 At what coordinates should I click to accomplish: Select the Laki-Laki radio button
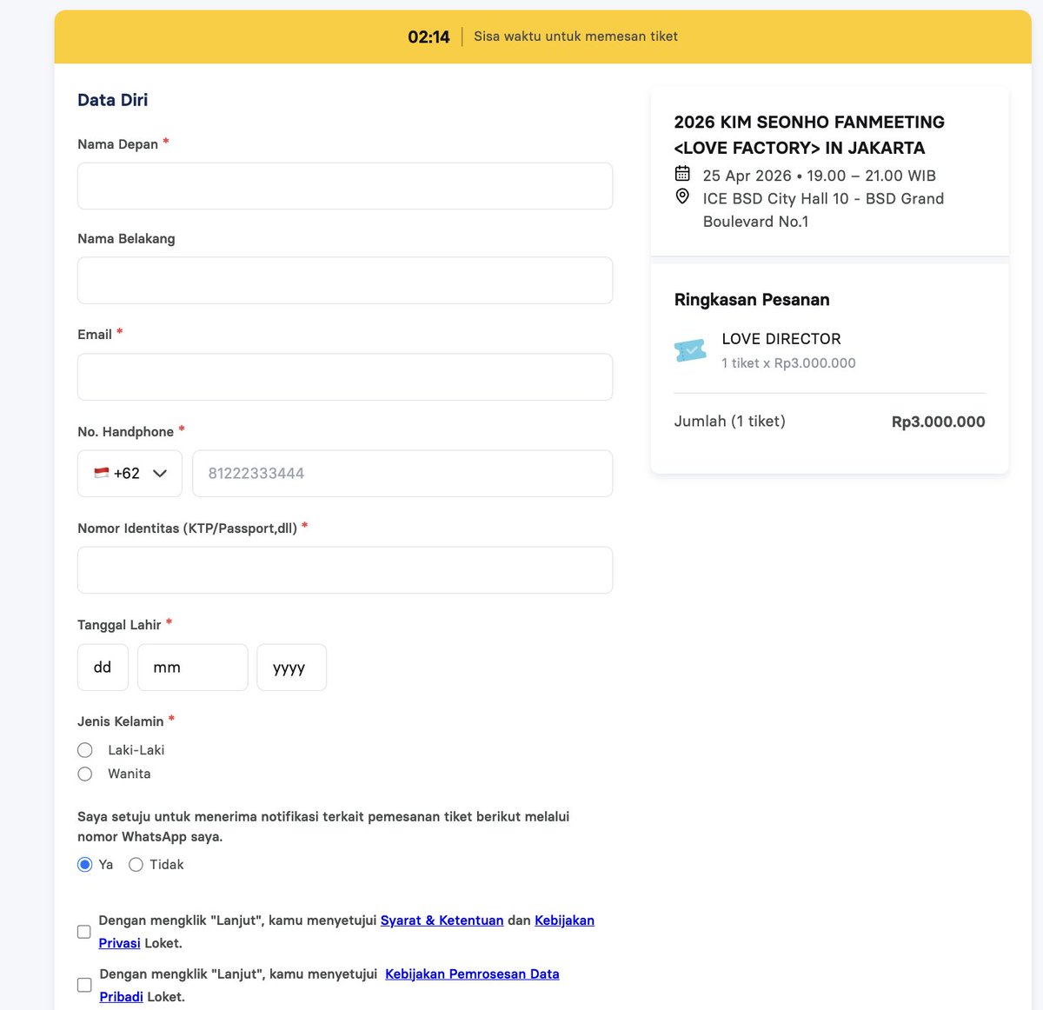(x=85, y=750)
